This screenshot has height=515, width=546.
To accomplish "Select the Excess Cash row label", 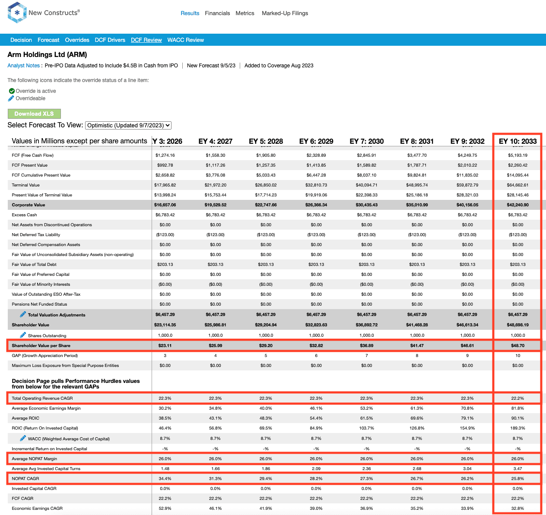I will click(24, 215).
